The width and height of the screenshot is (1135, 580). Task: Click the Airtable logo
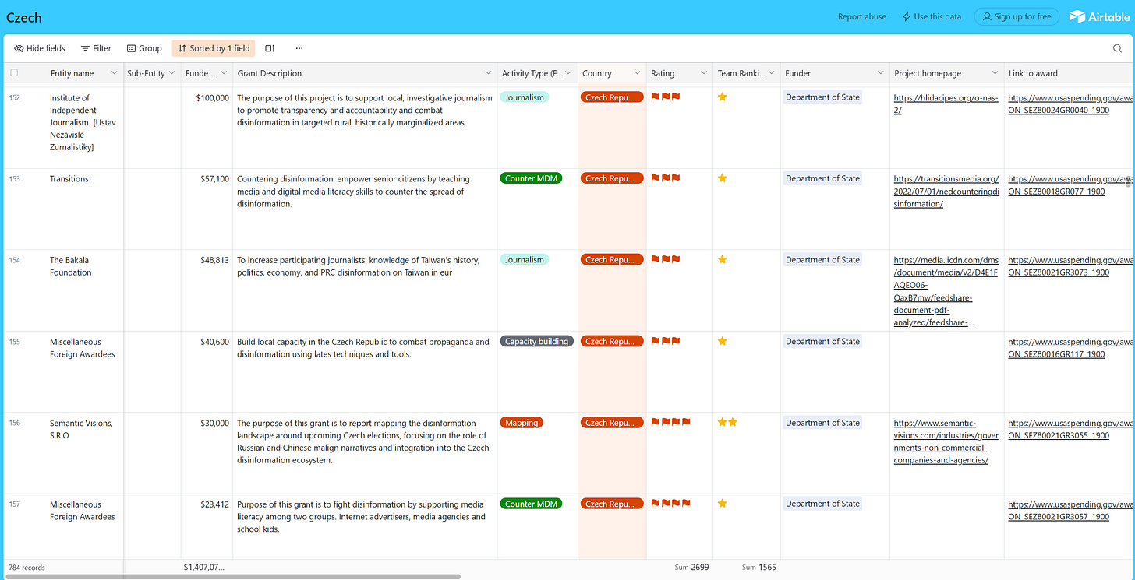click(x=1098, y=16)
